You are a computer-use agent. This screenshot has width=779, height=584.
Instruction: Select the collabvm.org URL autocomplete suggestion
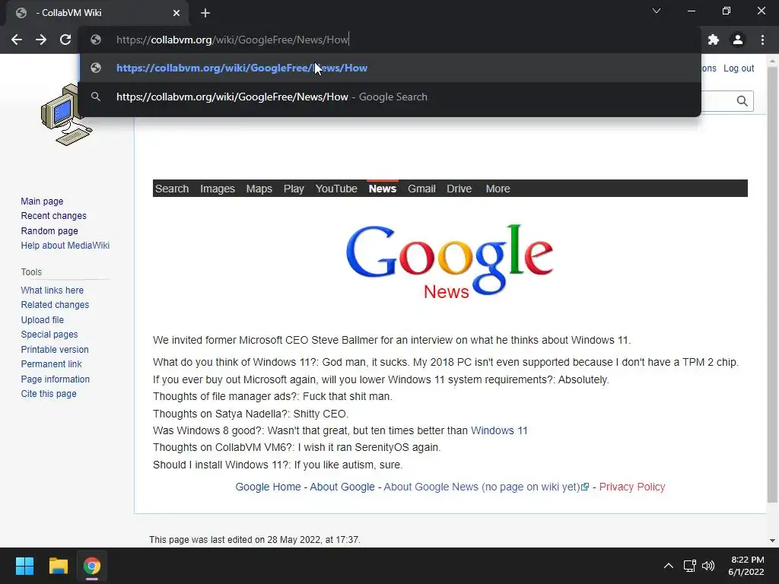[389, 68]
